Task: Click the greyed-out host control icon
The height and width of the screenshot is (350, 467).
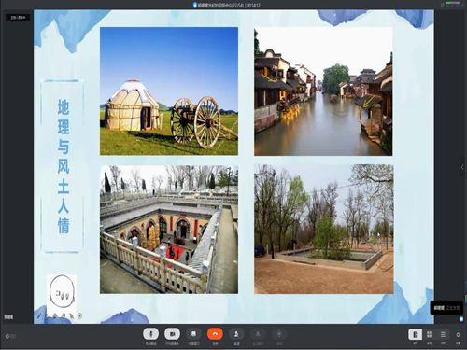Action: pyautogui.click(x=258, y=334)
